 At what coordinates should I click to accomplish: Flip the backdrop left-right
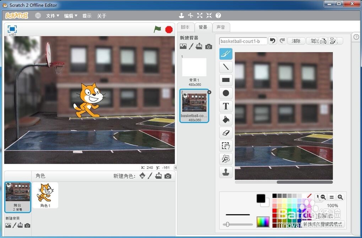(324, 41)
